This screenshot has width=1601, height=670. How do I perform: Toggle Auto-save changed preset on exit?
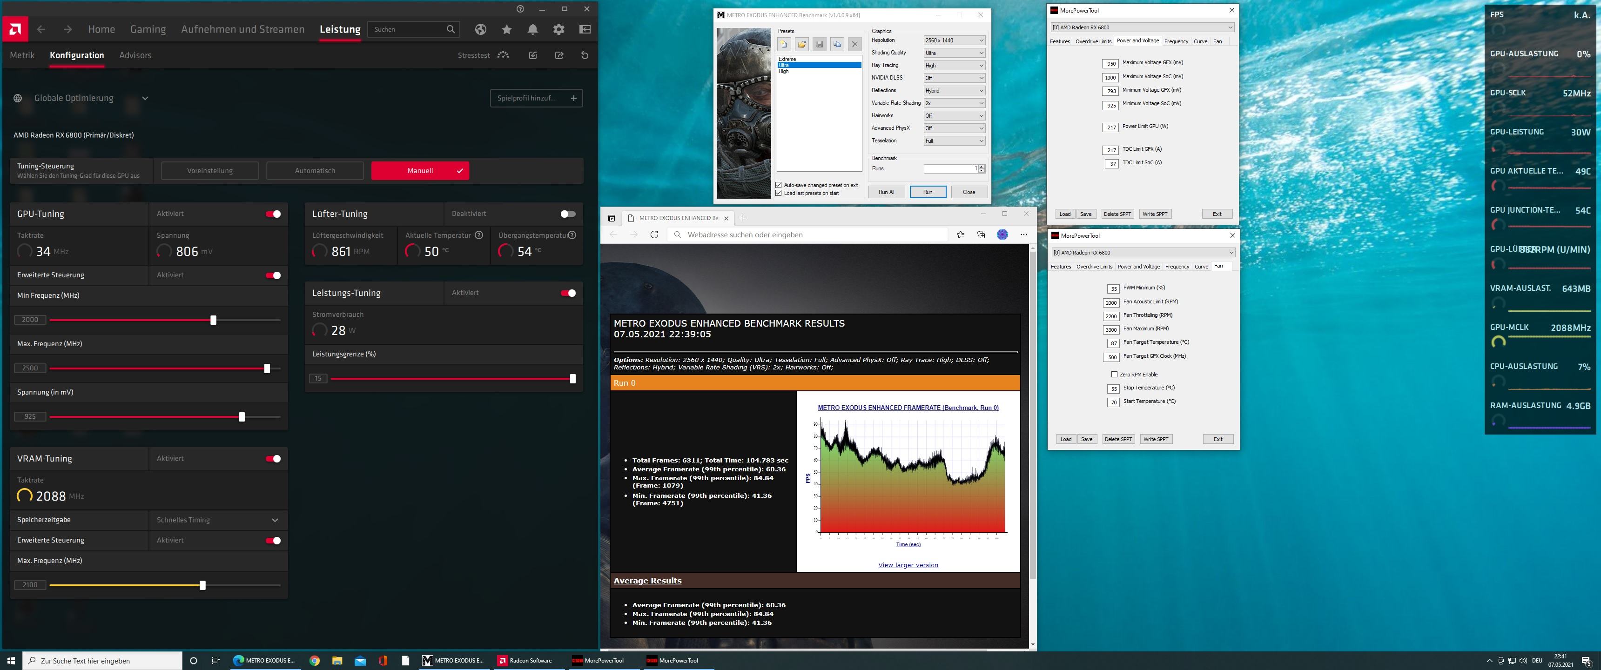(x=779, y=185)
